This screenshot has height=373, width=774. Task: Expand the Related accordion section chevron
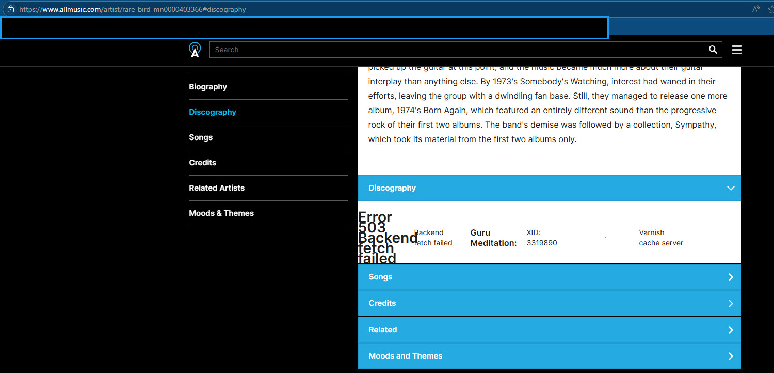pyautogui.click(x=730, y=330)
